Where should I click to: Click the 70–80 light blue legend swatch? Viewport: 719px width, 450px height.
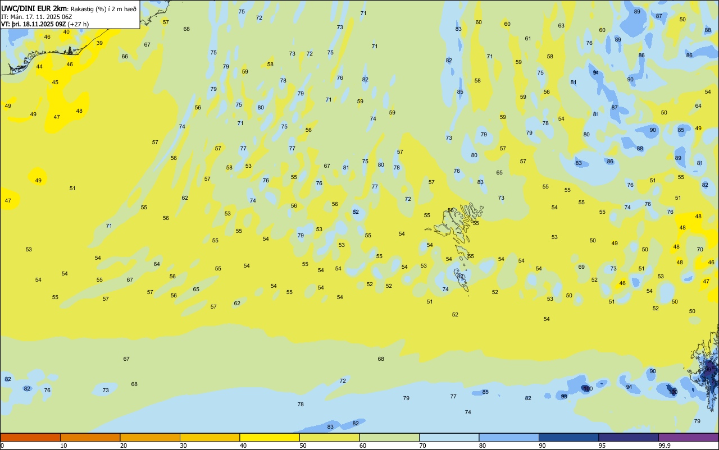(449, 437)
